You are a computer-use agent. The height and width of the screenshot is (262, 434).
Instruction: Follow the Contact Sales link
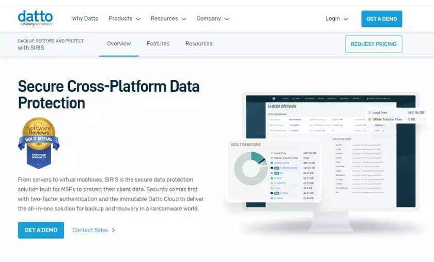pyautogui.click(x=90, y=230)
